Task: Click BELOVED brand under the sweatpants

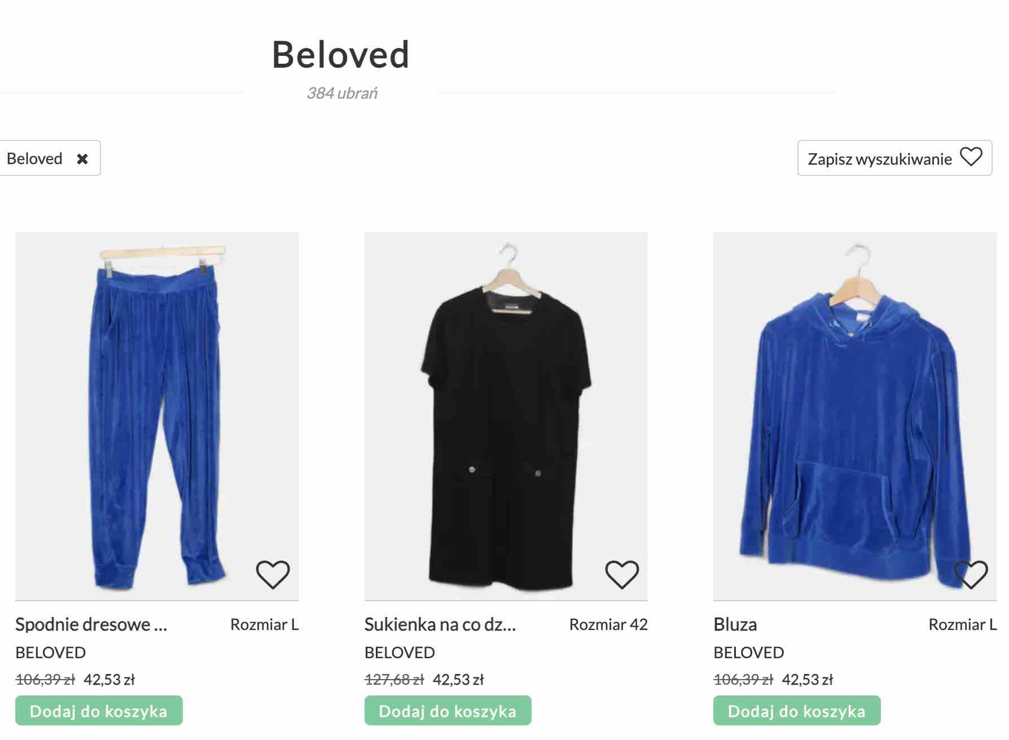Action: pos(51,653)
